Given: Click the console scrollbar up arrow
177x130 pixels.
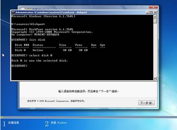Looking at the screenshot, I should click(x=155, y=17).
